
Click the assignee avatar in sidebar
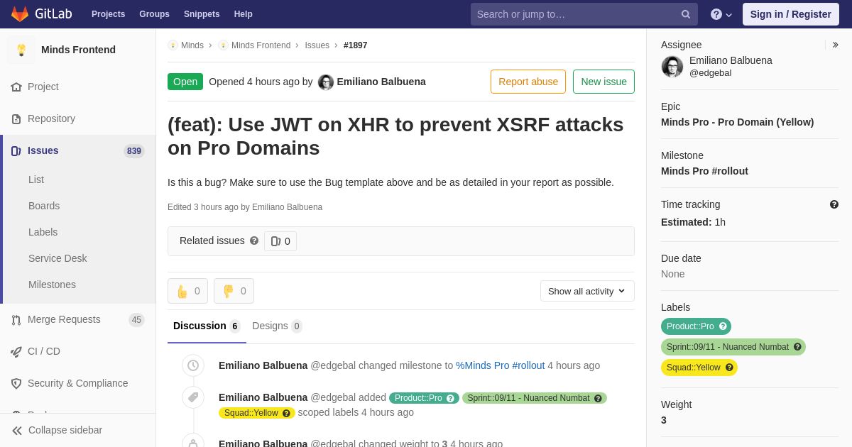[672, 67]
